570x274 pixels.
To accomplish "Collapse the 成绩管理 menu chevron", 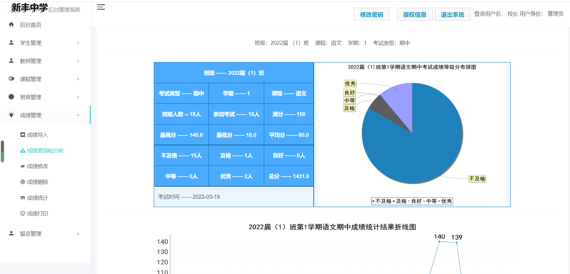I will point(78,115).
